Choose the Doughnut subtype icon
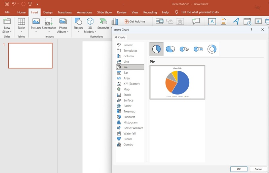The height and width of the screenshot is (173, 269). pyautogui.click(x=212, y=49)
